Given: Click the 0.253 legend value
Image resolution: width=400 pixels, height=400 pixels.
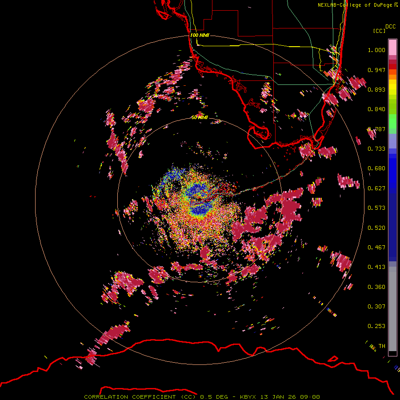Looking at the screenshot, I should click(376, 326).
